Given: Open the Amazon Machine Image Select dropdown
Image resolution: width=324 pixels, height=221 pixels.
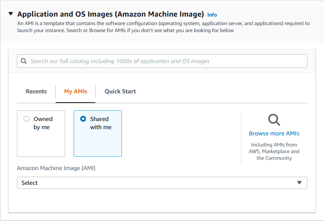Looking at the screenshot, I should pyautogui.click(x=162, y=183).
